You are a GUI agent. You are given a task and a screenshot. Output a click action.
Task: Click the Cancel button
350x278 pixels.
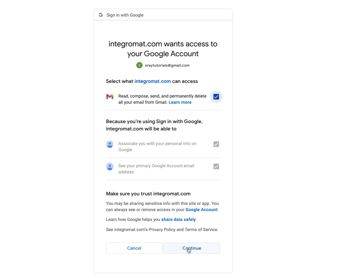coord(134,248)
